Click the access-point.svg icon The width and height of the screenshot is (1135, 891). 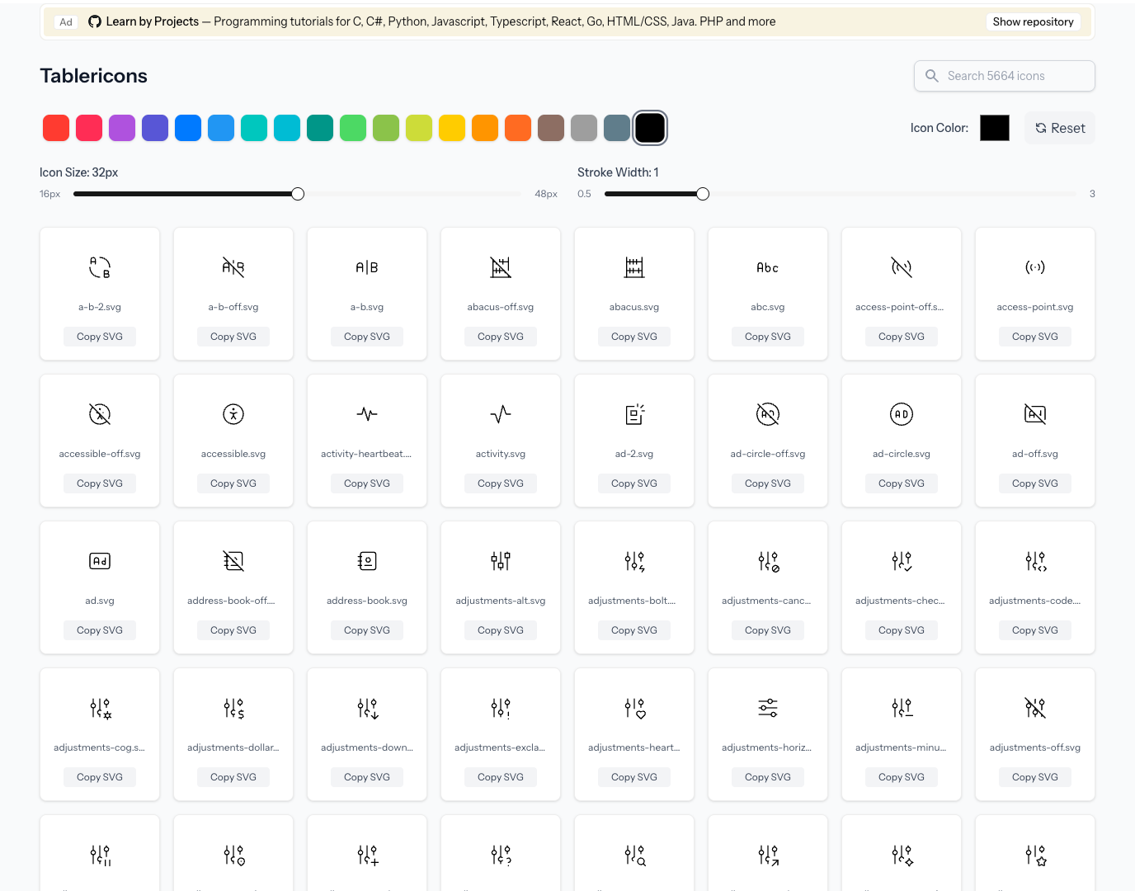pos(1034,266)
